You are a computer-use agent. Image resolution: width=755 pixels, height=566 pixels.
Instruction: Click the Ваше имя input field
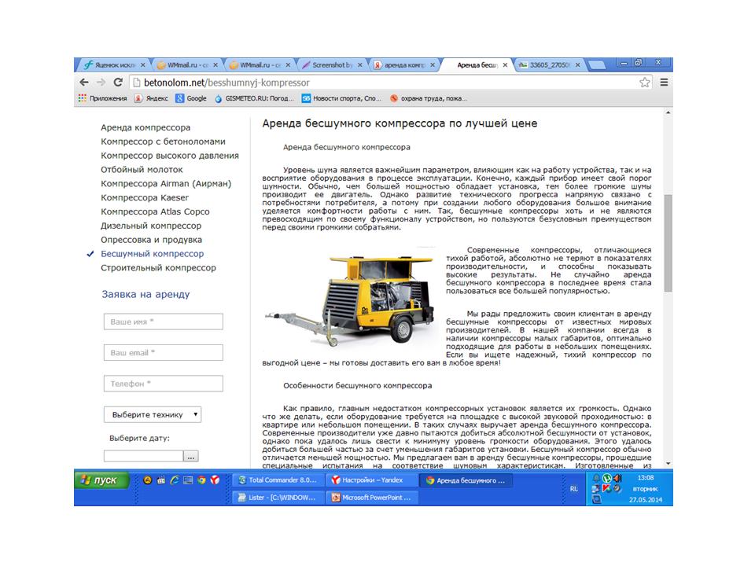point(164,322)
